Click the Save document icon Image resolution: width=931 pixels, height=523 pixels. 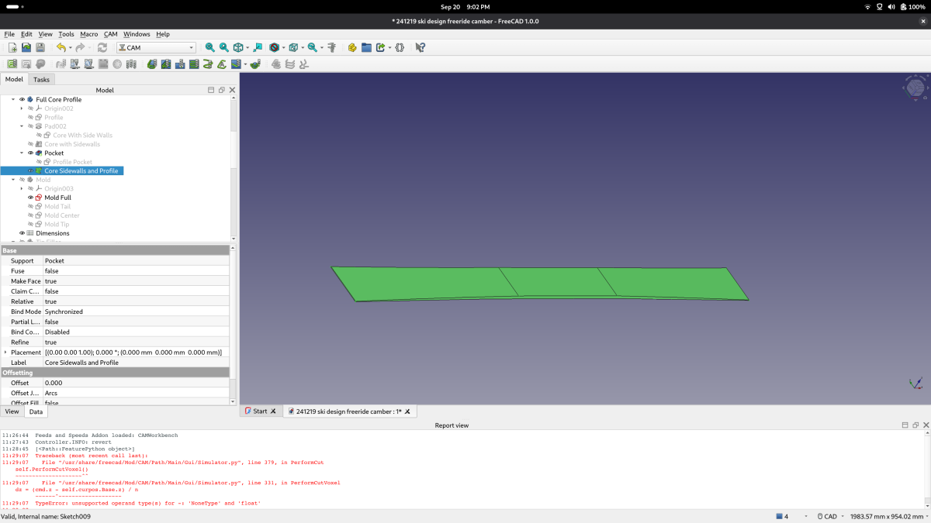[x=40, y=47]
